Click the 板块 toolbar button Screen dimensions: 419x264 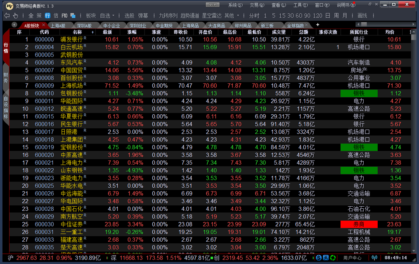91,16
